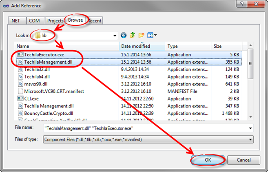Go up one folder level icon
The height and width of the screenshot is (172, 268).
click(x=132, y=36)
